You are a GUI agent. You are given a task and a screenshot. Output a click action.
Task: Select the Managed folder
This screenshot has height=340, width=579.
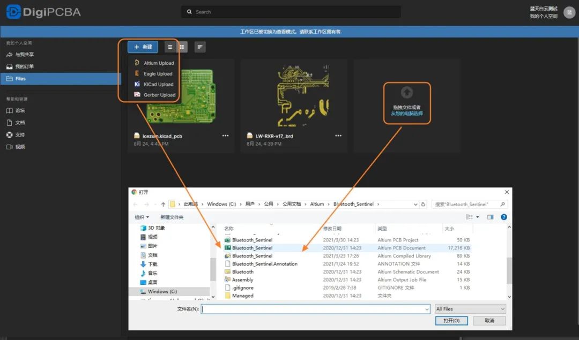[x=347, y=296]
